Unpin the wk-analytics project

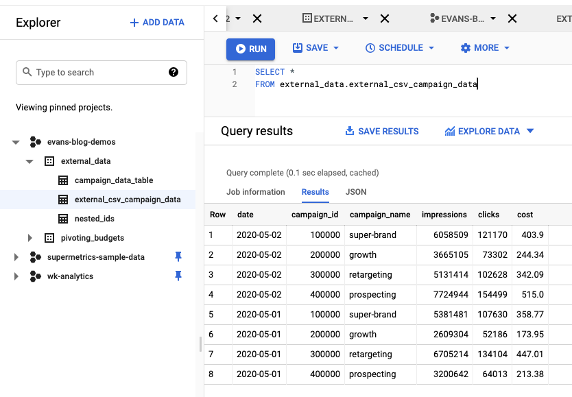178,276
